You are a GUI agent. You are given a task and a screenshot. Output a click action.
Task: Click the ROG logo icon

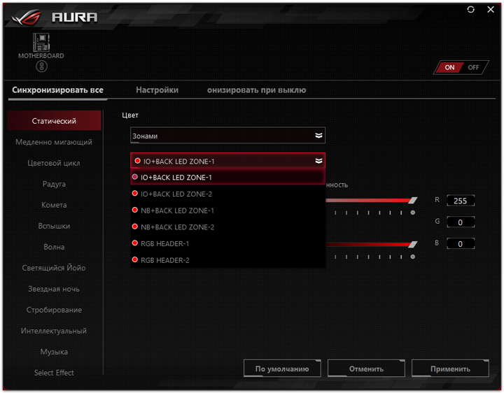27,17
